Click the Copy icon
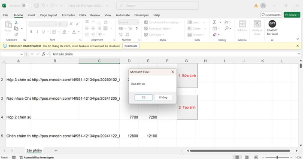 [16, 28]
